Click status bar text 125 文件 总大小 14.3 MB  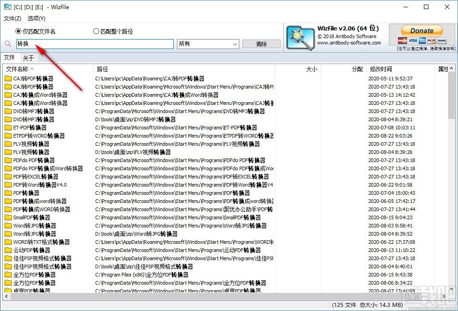(x=367, y=305)
